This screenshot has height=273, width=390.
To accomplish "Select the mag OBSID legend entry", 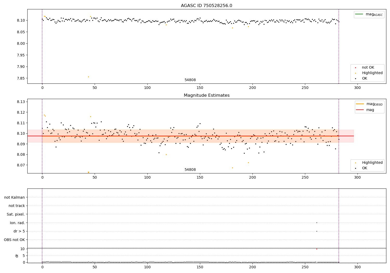I will pyautogui.click(x=369, y=104).
